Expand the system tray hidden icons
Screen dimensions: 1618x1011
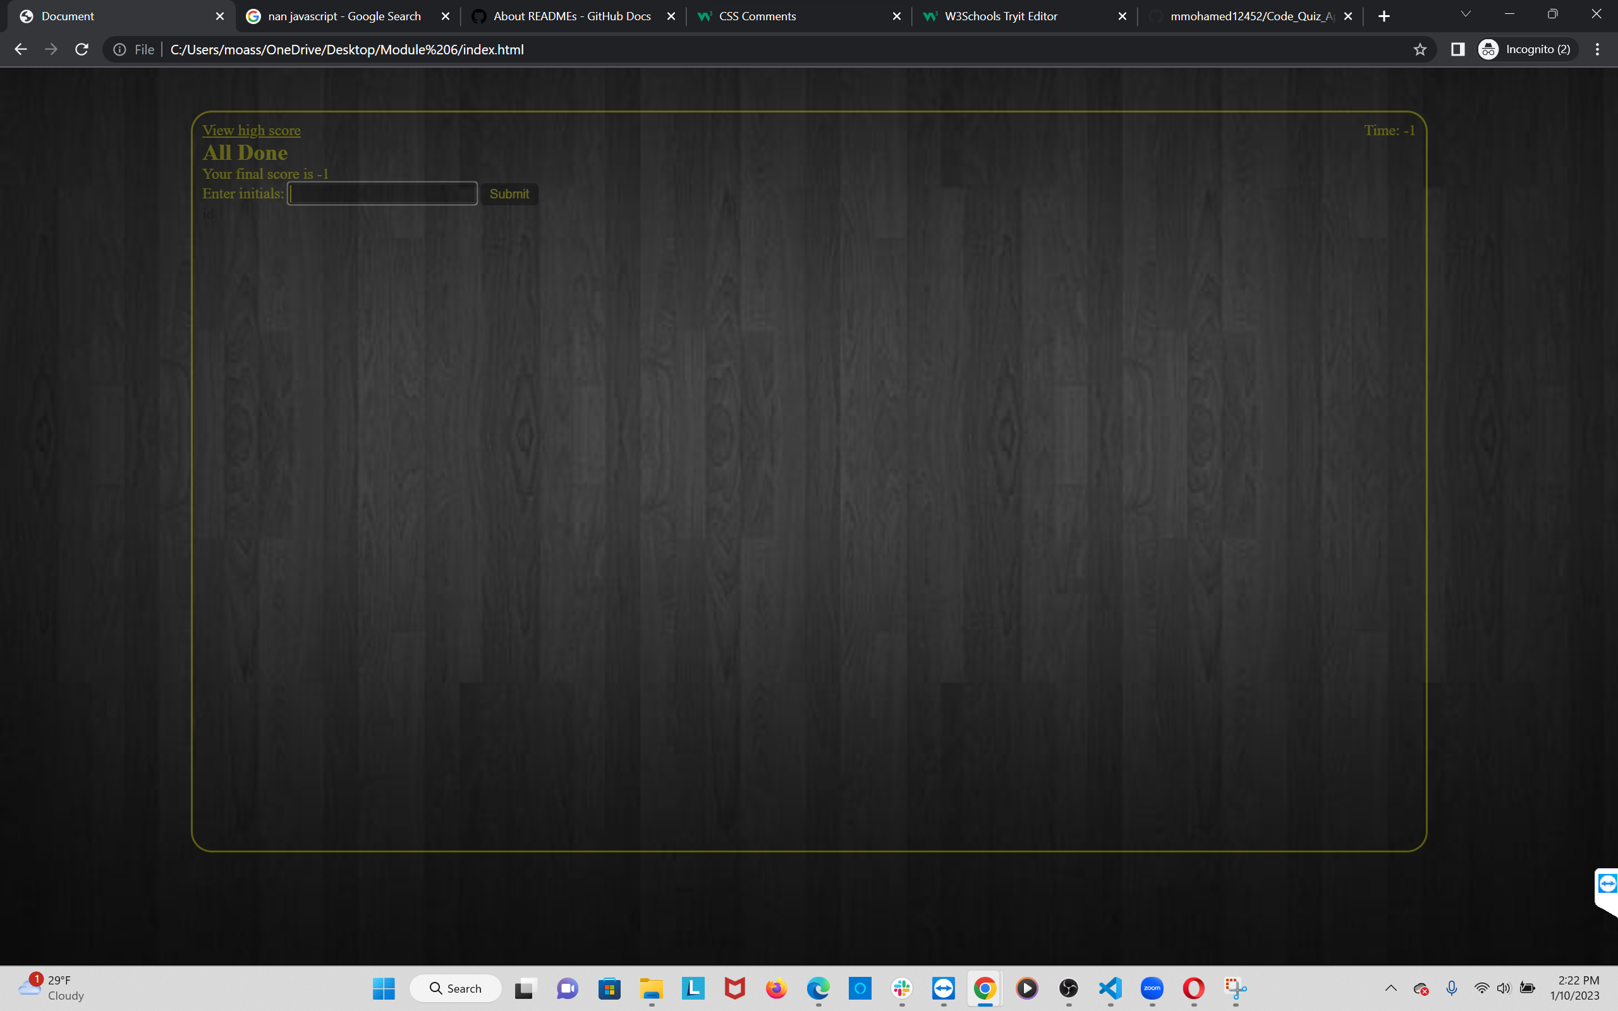pyautogui.click(x=1390, y=988)
